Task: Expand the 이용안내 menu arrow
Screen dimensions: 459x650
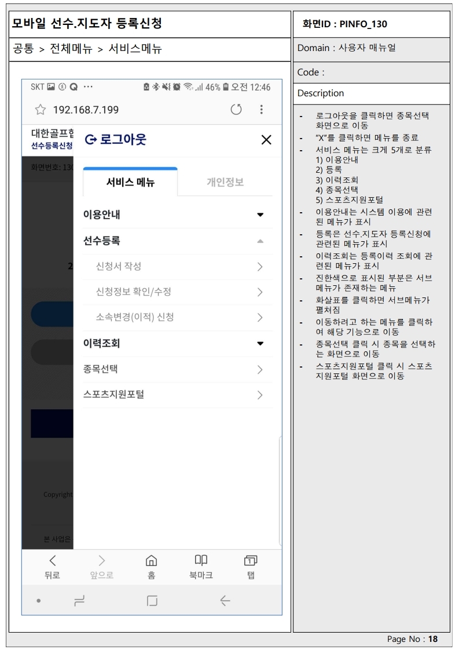Action: 260,215
